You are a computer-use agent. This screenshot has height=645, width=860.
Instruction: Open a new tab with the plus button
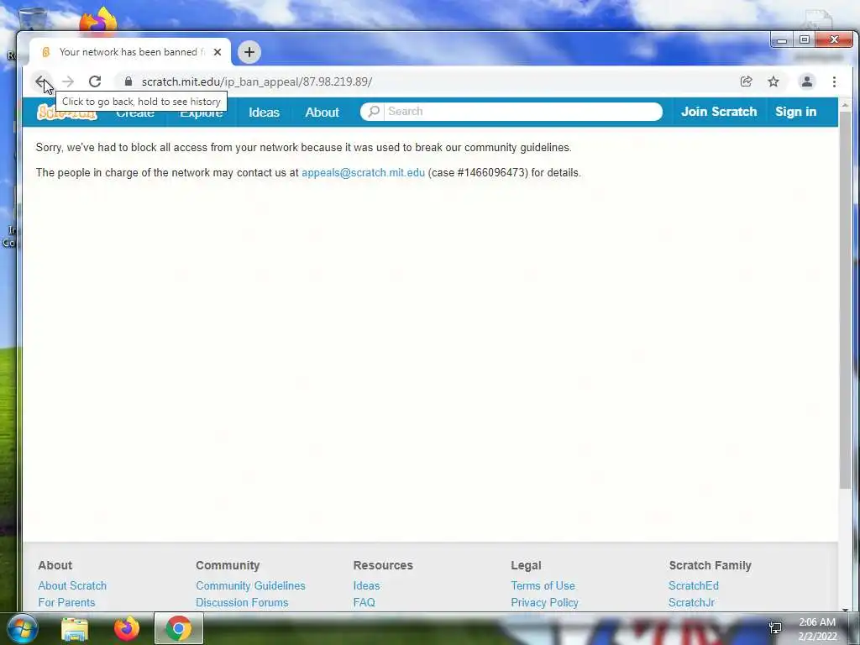(249, 52)
